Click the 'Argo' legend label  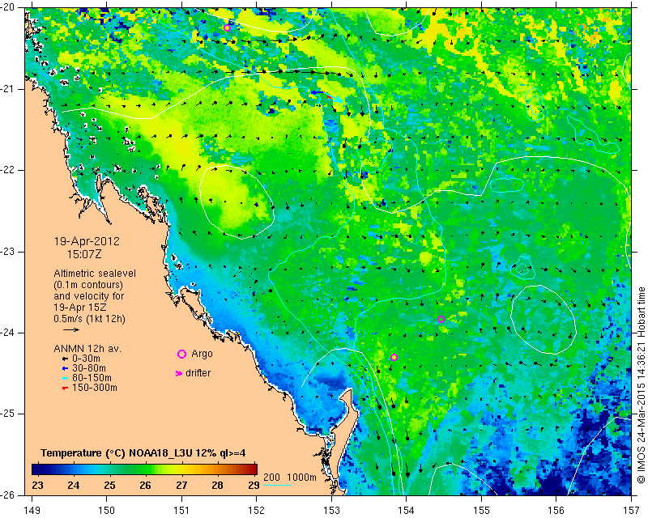tap(202, 354)
